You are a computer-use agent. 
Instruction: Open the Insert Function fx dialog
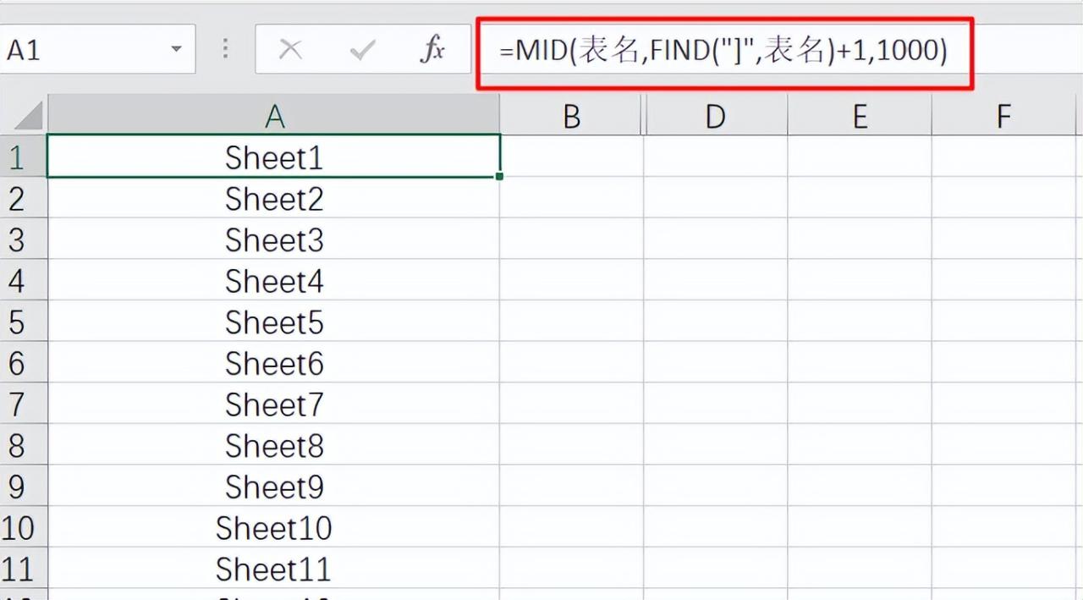(432, 50)
